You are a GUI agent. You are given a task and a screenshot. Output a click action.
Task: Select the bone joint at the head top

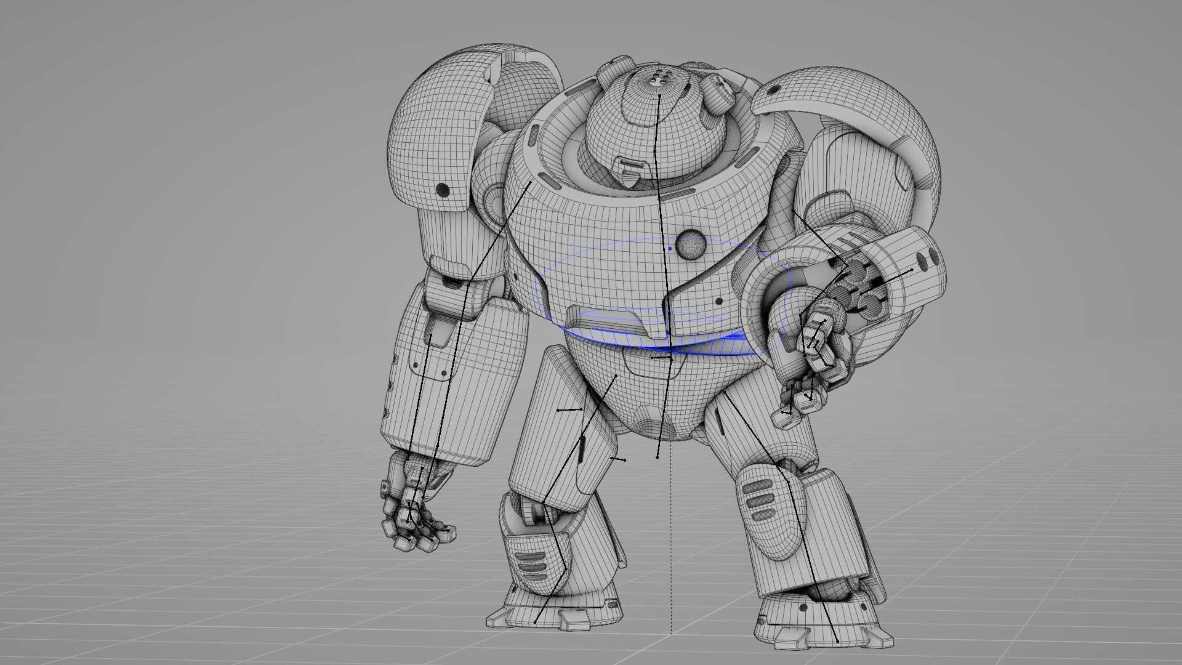coord(659,96)
